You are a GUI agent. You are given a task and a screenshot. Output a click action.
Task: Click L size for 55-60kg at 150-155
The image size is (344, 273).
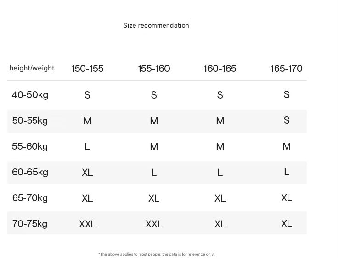coord(87,147)
